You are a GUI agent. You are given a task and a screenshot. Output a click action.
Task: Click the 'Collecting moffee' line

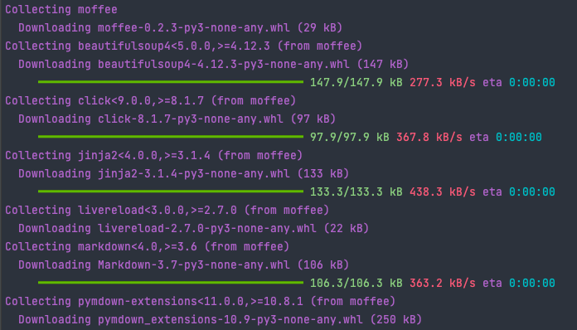(x=61, y=10)
